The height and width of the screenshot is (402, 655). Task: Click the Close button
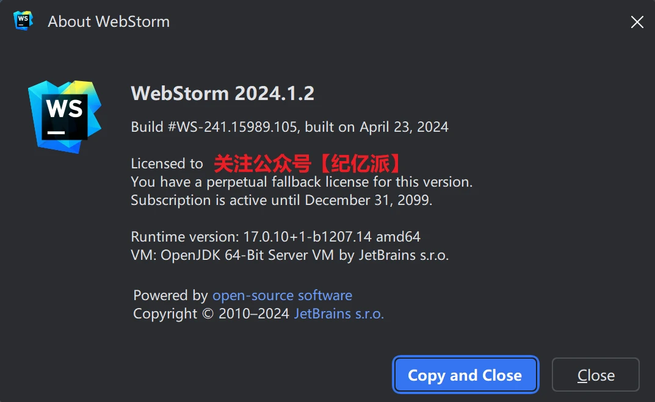pyautogui.click(x=595, y=375)
